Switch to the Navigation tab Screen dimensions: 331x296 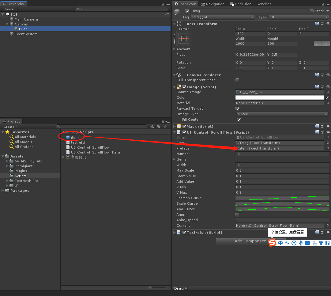click(213, 4)
